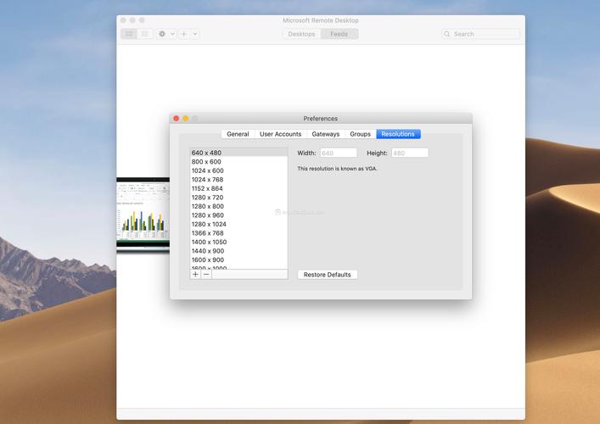The height and width of the screenshot is (424, 600).
Task: Click the Width input field
Action: point(339,153)
